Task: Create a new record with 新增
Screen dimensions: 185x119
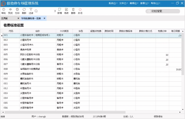Action: (59, 11)
